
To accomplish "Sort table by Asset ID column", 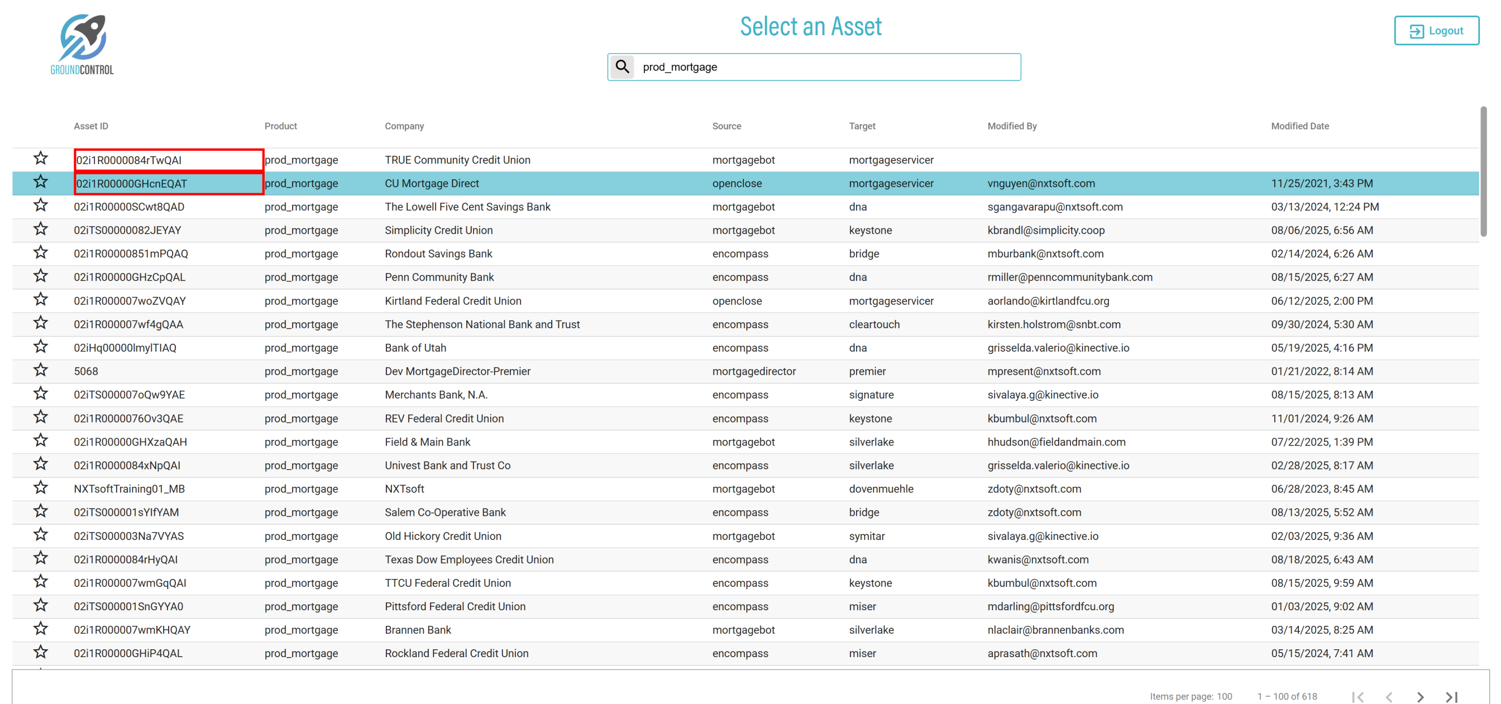I will click(x=91, y=126).
